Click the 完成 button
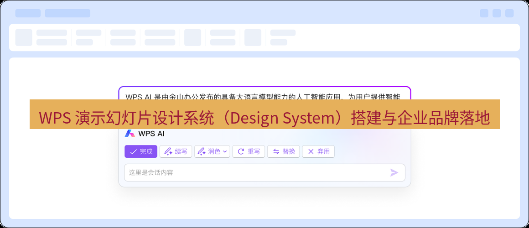529x228 pixels. [x=140, y=151]
